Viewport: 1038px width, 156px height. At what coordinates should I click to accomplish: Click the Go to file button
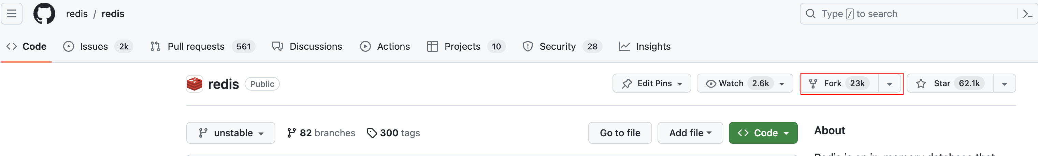click(620, 133)
